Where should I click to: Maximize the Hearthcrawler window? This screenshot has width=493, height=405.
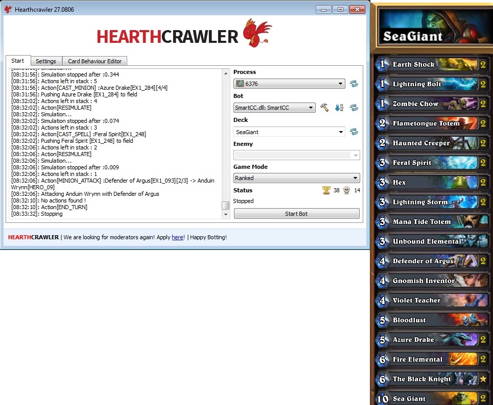(x=340, y=9)
